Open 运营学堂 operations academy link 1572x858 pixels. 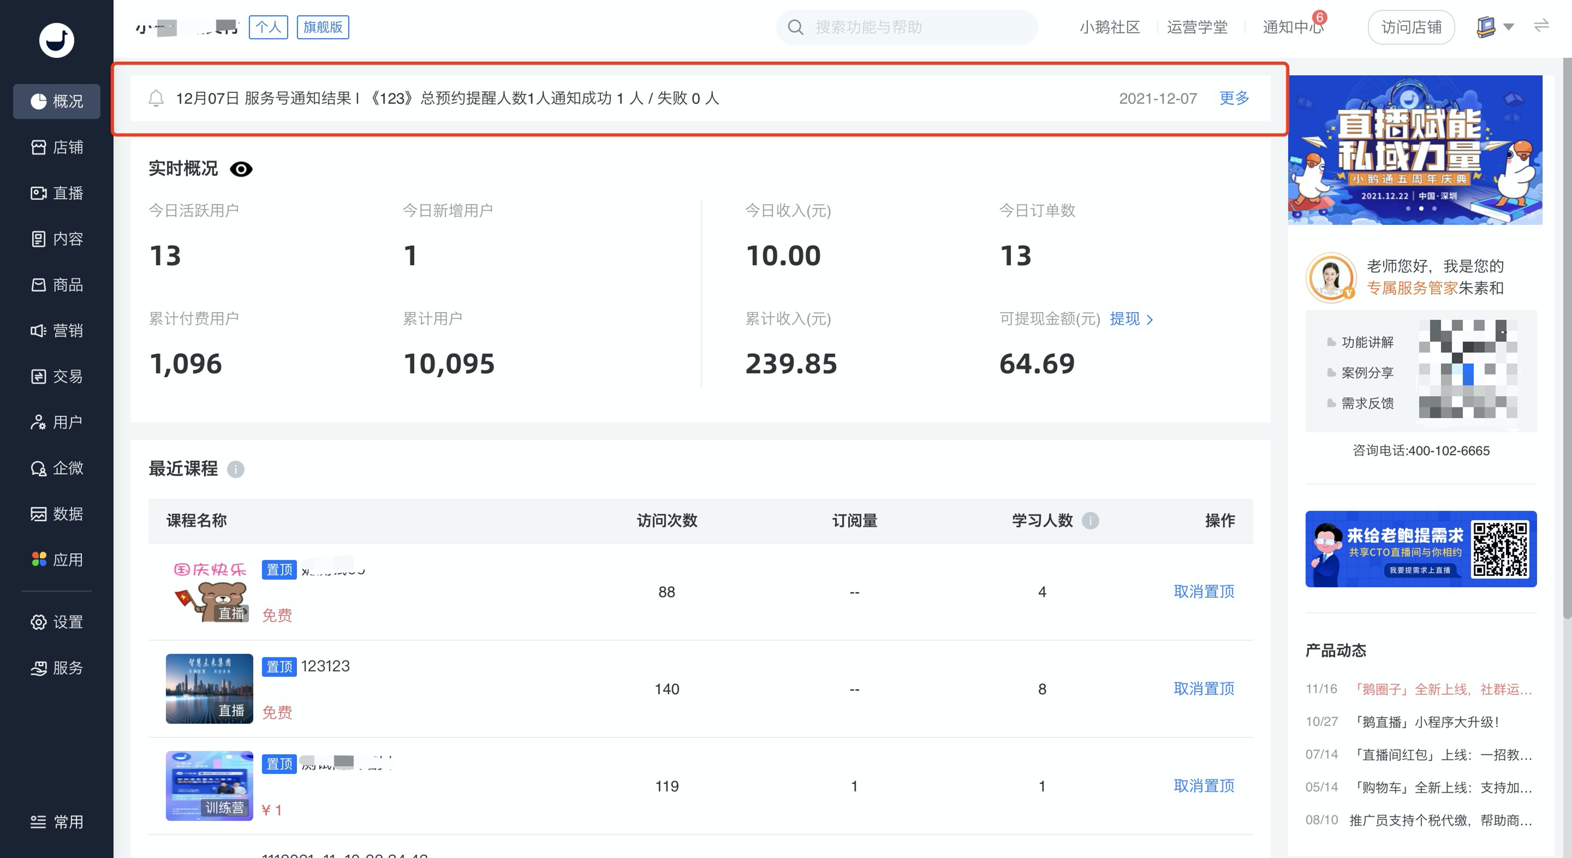tap(1196, 27)
